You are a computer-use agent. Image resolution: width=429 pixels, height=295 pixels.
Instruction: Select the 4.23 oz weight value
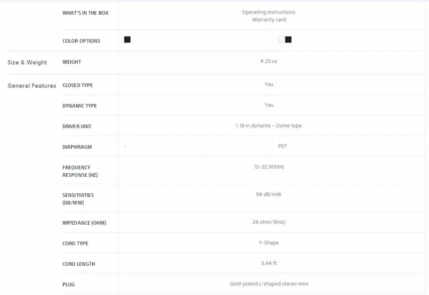[269, 61]
